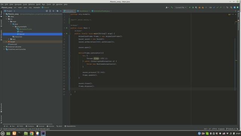Open Chrome from the taskbar

(x=32, y=133)
